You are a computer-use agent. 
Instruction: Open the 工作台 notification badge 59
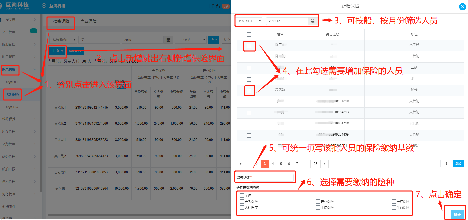pos(226,6)
